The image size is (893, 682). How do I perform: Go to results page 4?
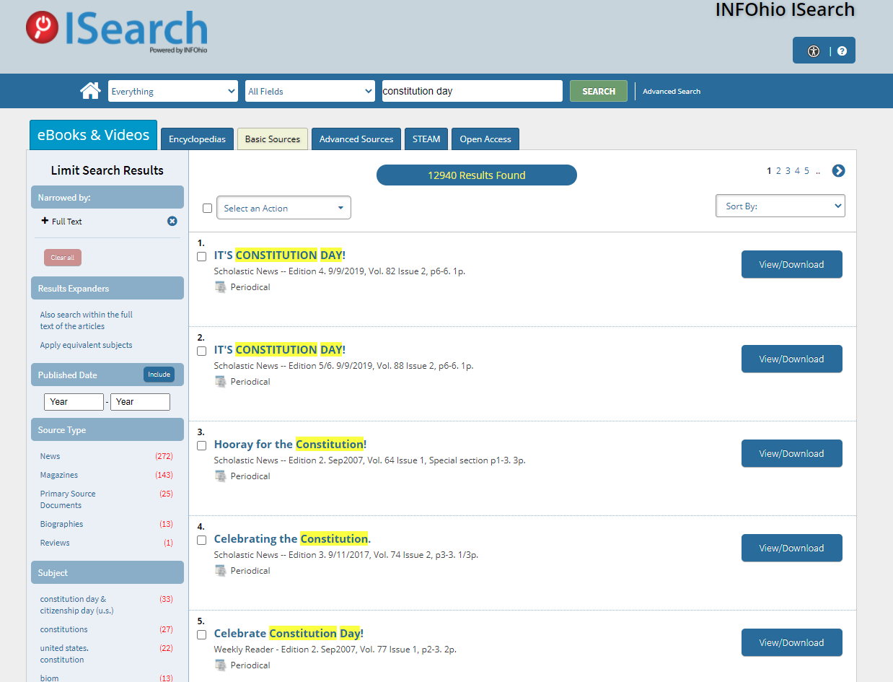tap(797, 171)
